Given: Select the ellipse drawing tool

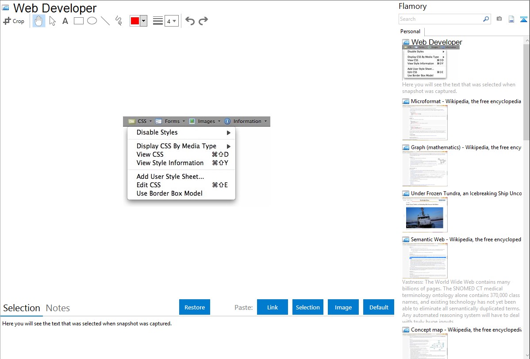Looking at the screenshot, I should click(92, 21).
